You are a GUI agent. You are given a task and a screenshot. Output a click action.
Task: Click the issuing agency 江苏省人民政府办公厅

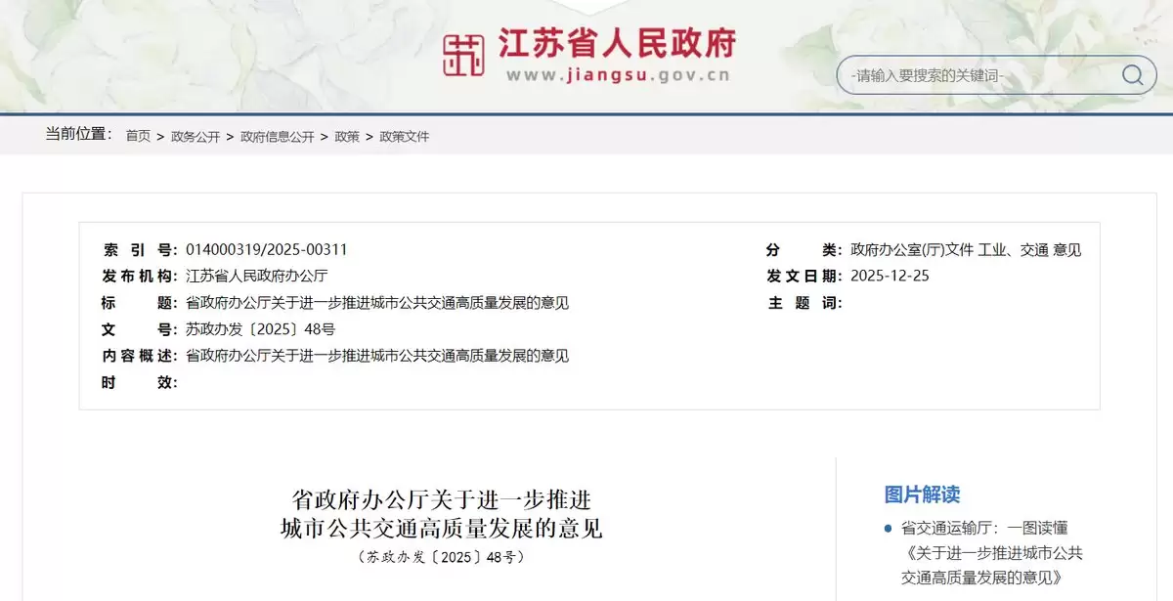point(256,276)
